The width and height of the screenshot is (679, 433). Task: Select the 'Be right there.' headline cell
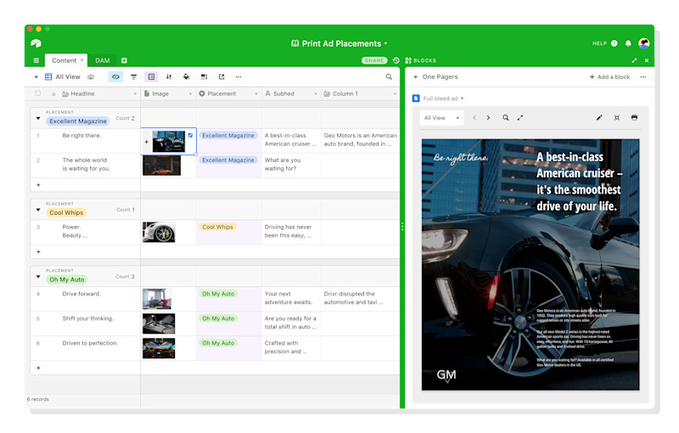point(86,141)
